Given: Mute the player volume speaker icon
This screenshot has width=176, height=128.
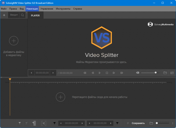Looking at the screenshot, I should (138, 73).
